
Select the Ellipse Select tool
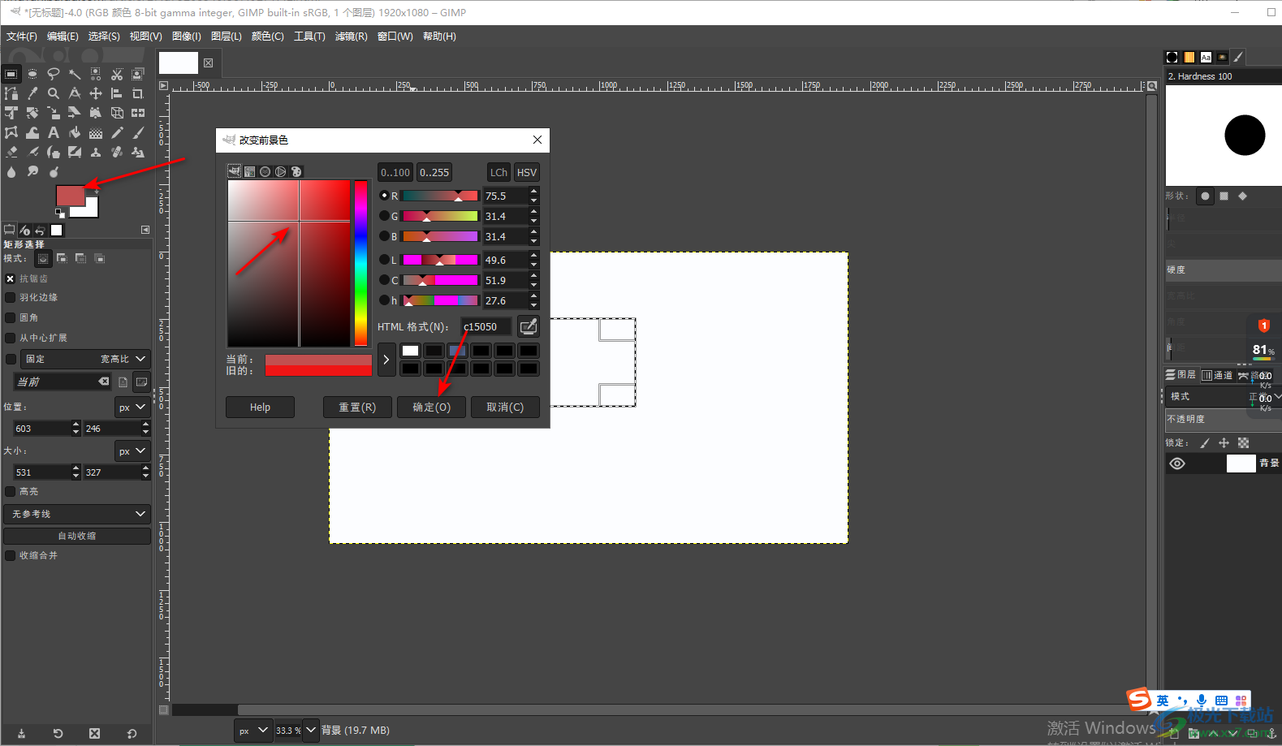click(32, 74)
